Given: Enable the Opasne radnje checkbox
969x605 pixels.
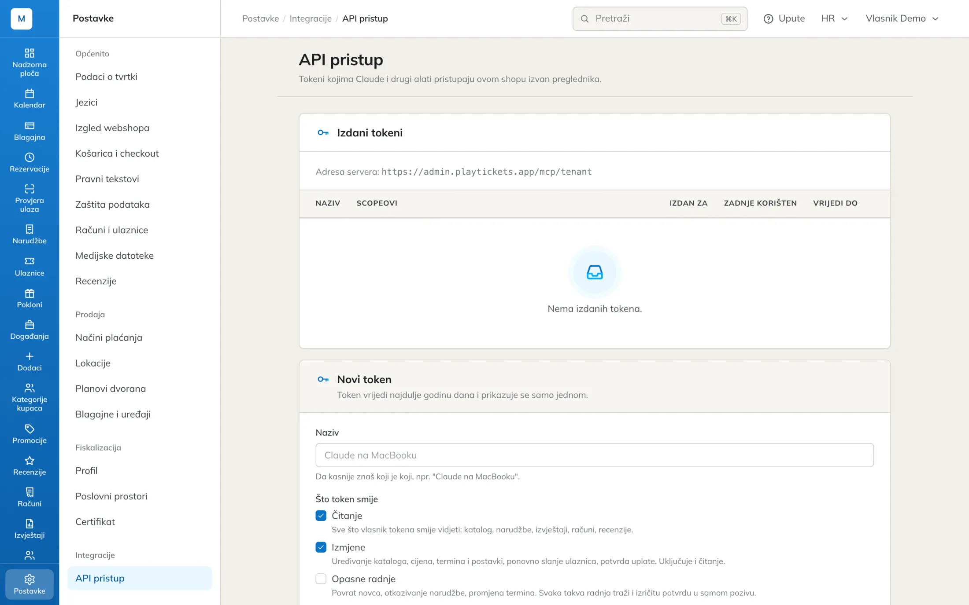Looking at the screenshot, I should click(321, 579).
